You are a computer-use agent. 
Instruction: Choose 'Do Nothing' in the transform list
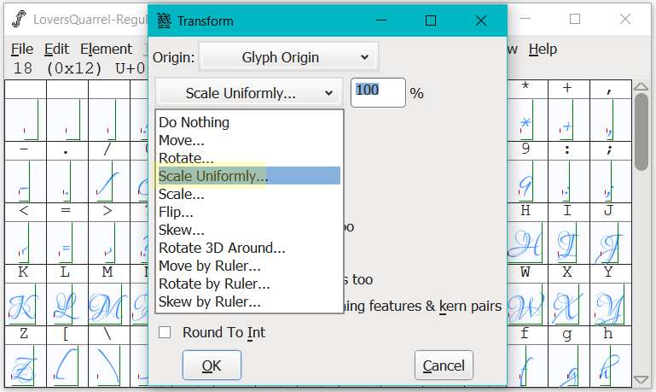tap(194, 122)
